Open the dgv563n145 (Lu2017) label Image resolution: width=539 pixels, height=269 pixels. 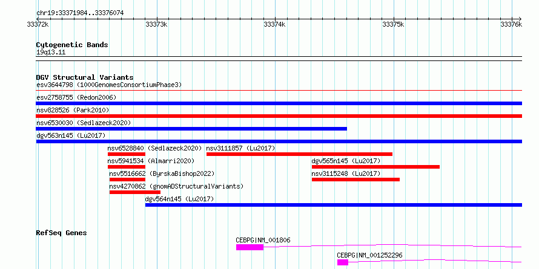pos(71,135)
